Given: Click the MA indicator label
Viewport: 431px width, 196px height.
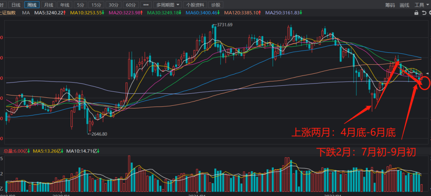Looking at the screenshot, I should pos(26,13).
